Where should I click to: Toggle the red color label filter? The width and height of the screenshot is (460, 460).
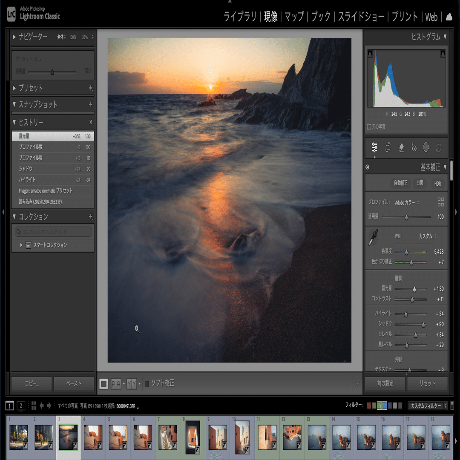[x=369, y=406]
